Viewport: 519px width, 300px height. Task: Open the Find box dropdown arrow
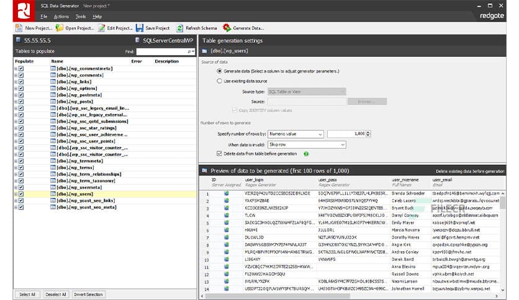coord(193,51)
